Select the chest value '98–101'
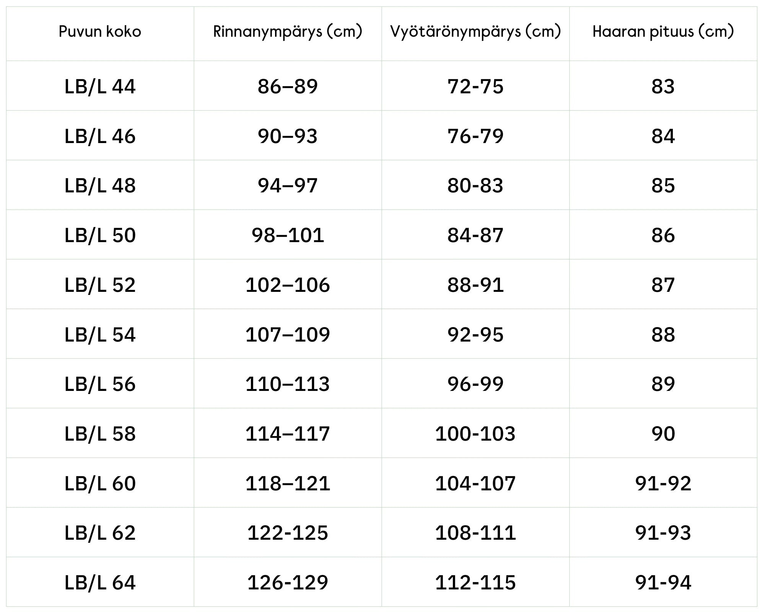This screenshot has height=612, width=765. coord(288,235)
